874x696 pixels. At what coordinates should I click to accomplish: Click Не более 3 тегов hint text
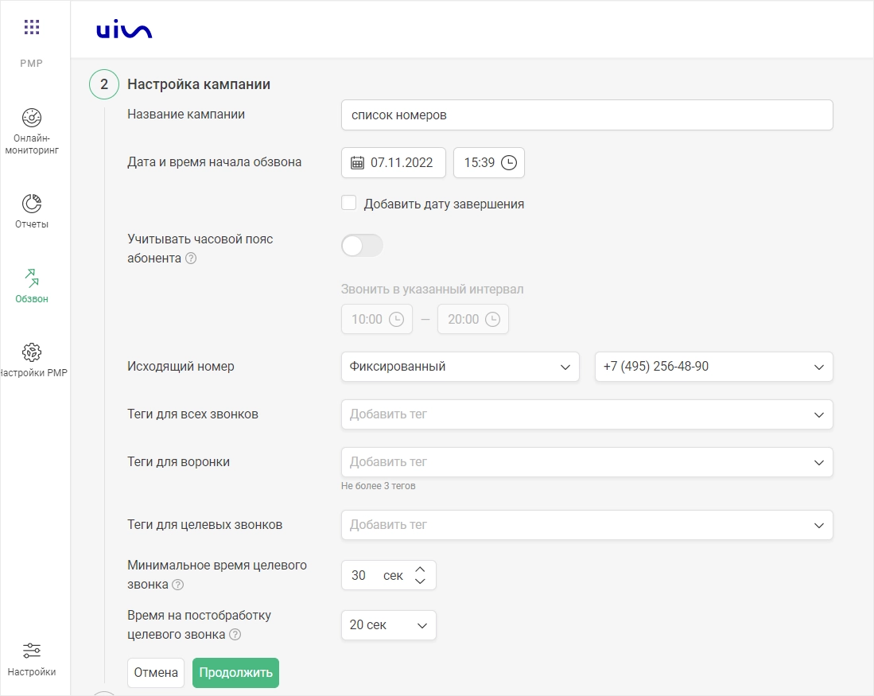tap(379, 486)
